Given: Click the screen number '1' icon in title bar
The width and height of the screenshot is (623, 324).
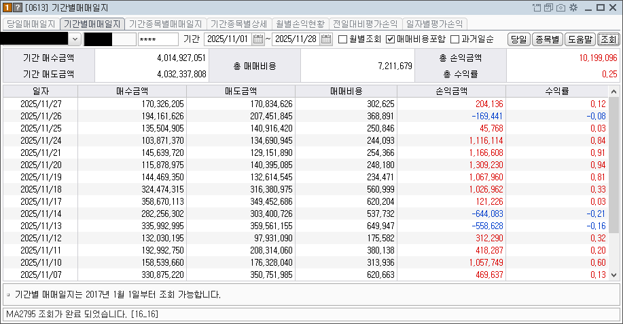Looking at the screenshot, I should click(x=7, y=7).
